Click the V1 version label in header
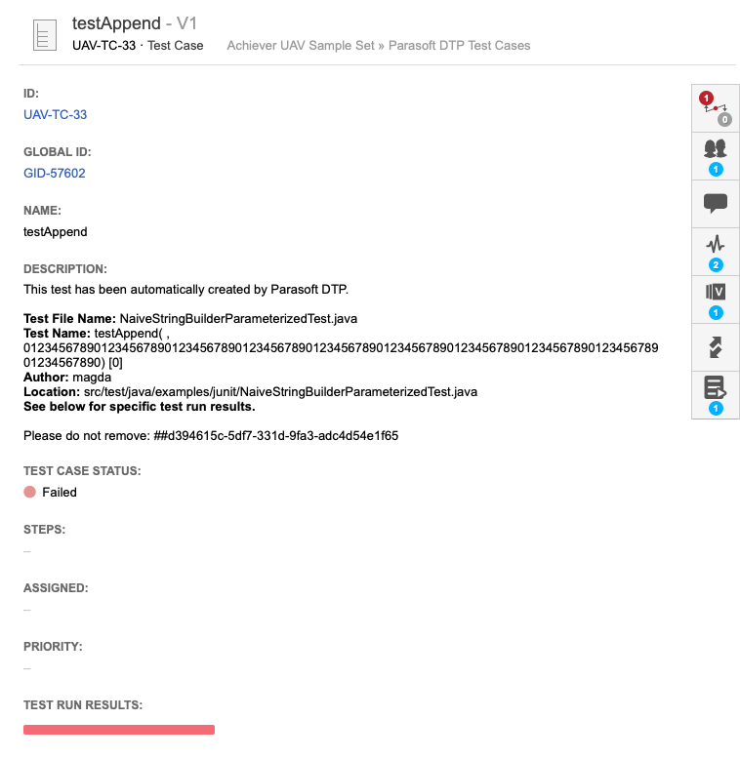 [186, 23]
